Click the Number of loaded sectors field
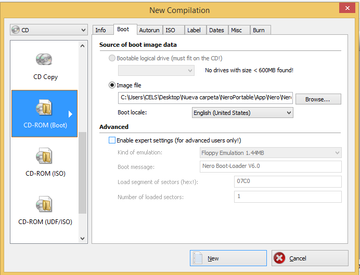 (x=288, y=197)
